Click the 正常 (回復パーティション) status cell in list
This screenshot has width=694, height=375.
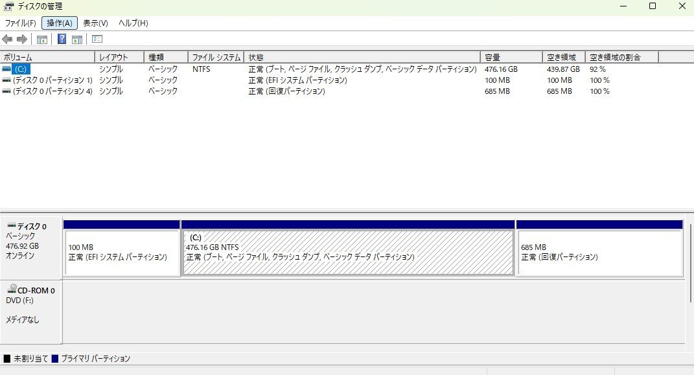(x=286, y=91)
